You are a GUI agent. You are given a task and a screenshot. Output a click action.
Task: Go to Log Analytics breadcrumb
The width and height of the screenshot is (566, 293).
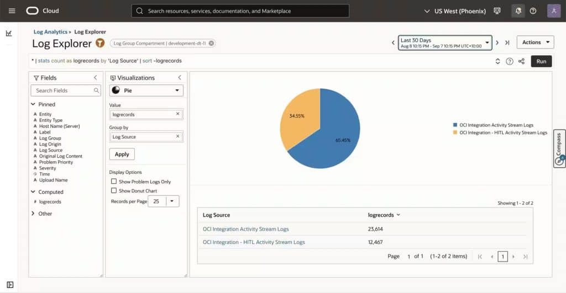(x=50, y=31)
